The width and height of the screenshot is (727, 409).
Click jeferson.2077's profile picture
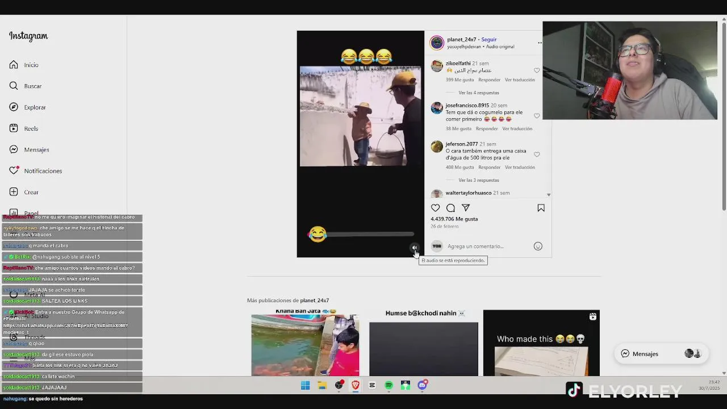coord(437,147)
